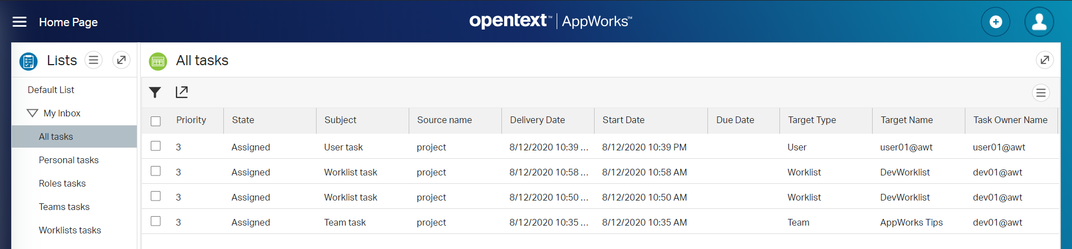Click the create new plus icon
1072x249 pixels.
[x=995, y=22]
